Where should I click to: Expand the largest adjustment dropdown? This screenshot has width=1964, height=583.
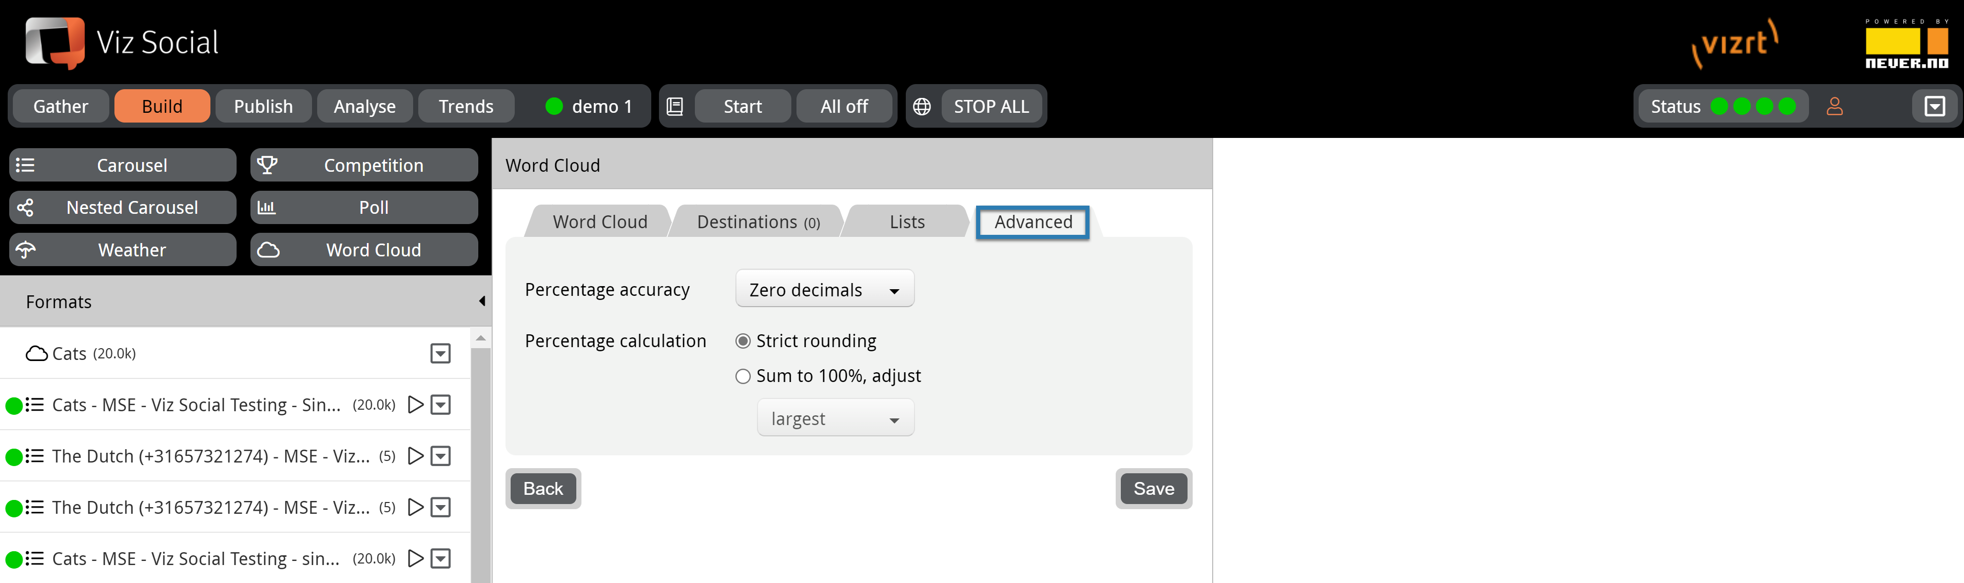pyautogui.click(x=895, y=418)
